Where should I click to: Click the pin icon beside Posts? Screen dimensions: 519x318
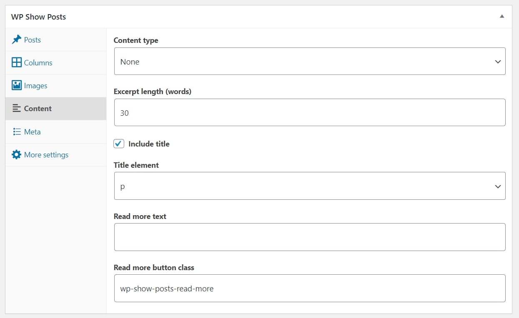pos(16,40)
